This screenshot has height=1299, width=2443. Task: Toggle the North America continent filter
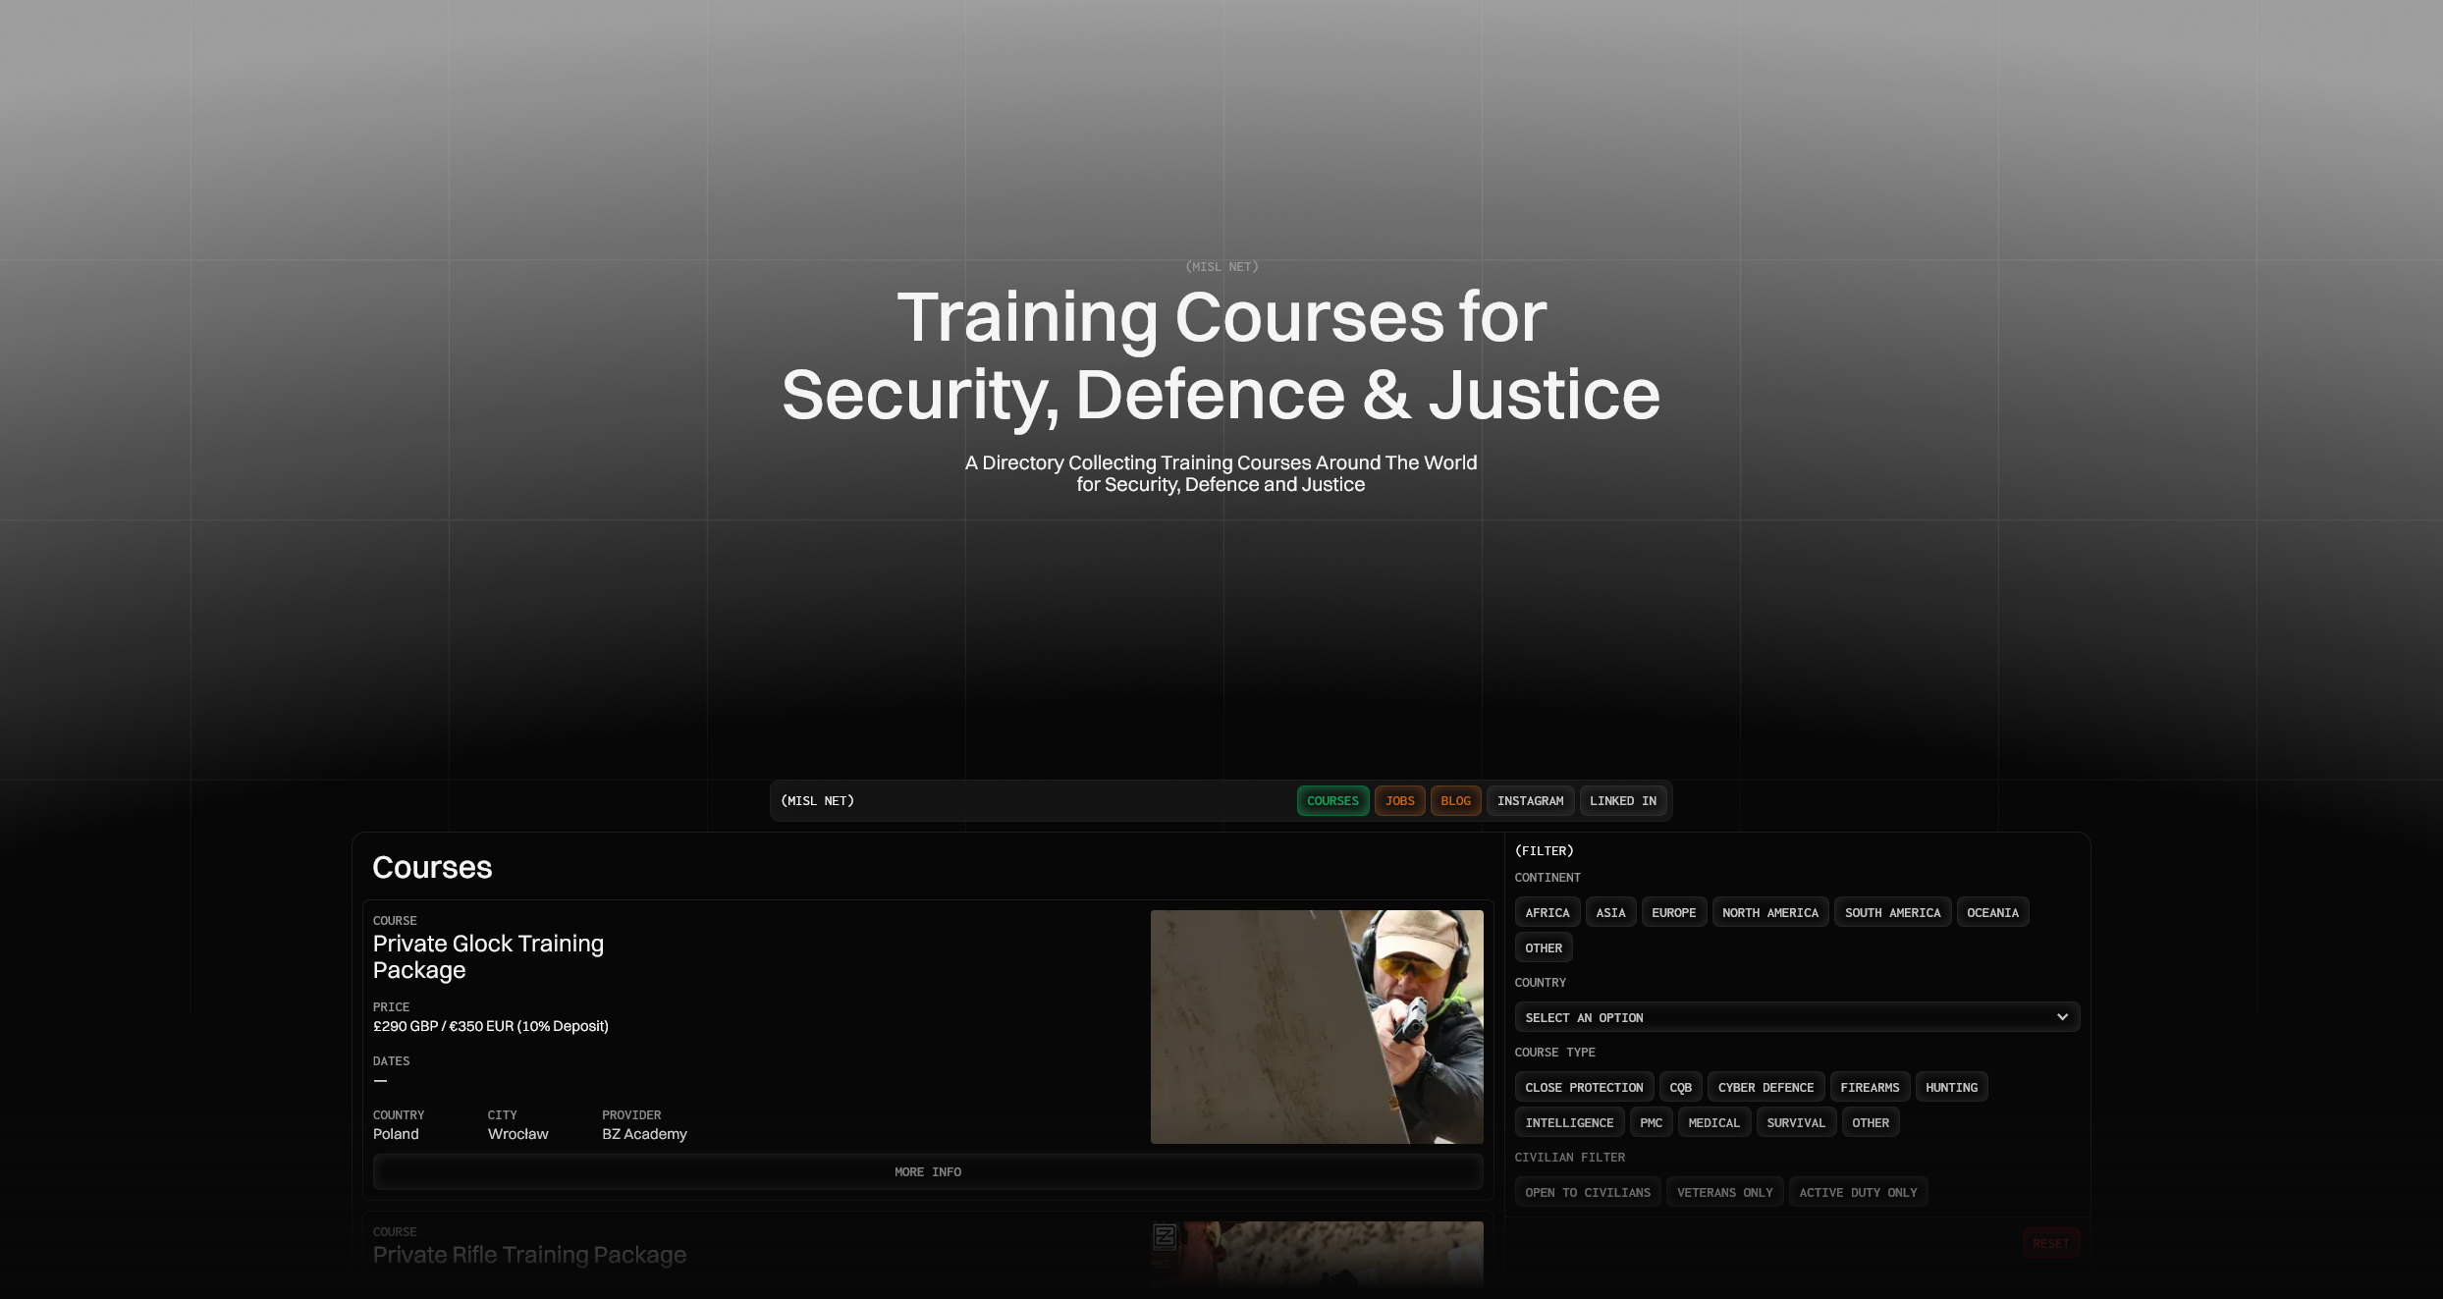coord(1769,913)
